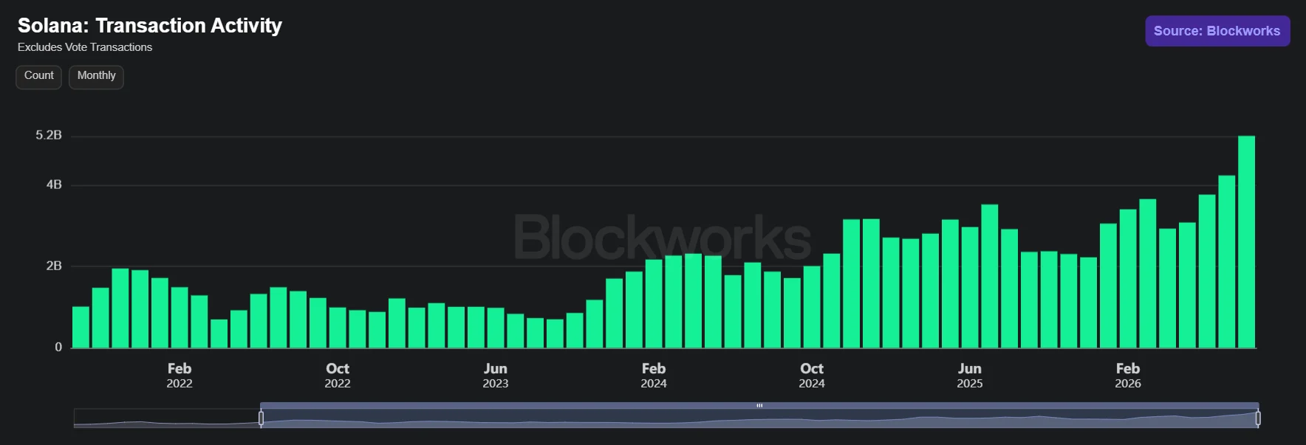This screenshot has height=445, width=1306.
Task: Click the 0 y-axis label
Action: click(58, 347)
